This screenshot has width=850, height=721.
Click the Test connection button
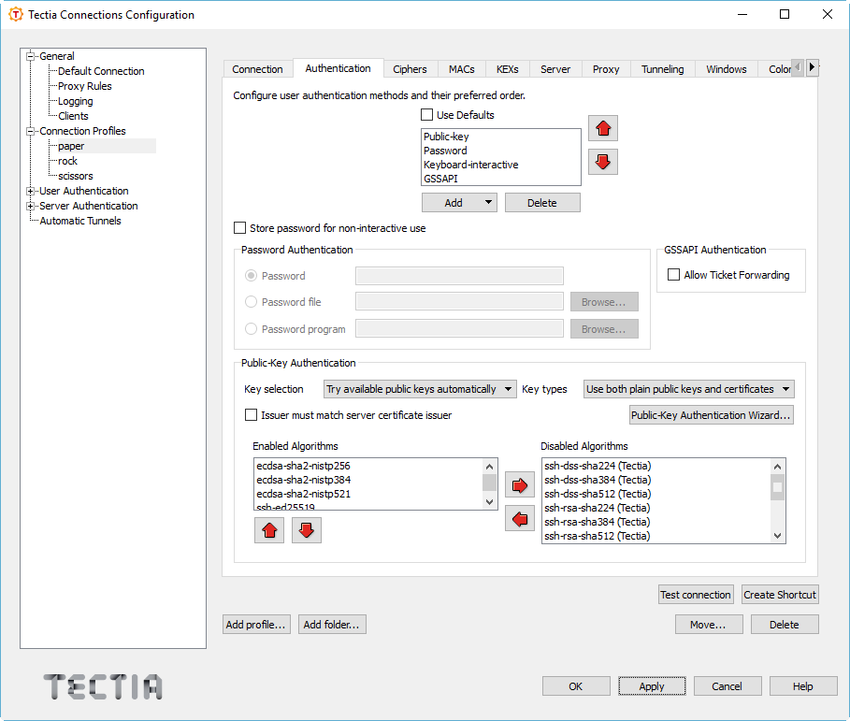pyautogui.click(x=696, y=594)
